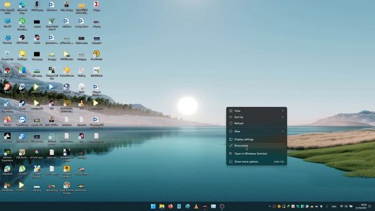Launch Firefox from the taskbar

coord(171,206)
